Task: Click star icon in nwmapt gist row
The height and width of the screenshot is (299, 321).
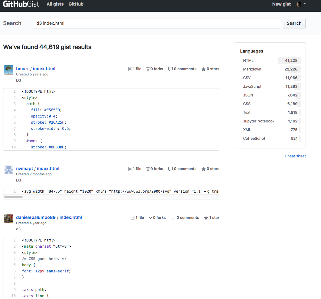Action: point(204,169)
